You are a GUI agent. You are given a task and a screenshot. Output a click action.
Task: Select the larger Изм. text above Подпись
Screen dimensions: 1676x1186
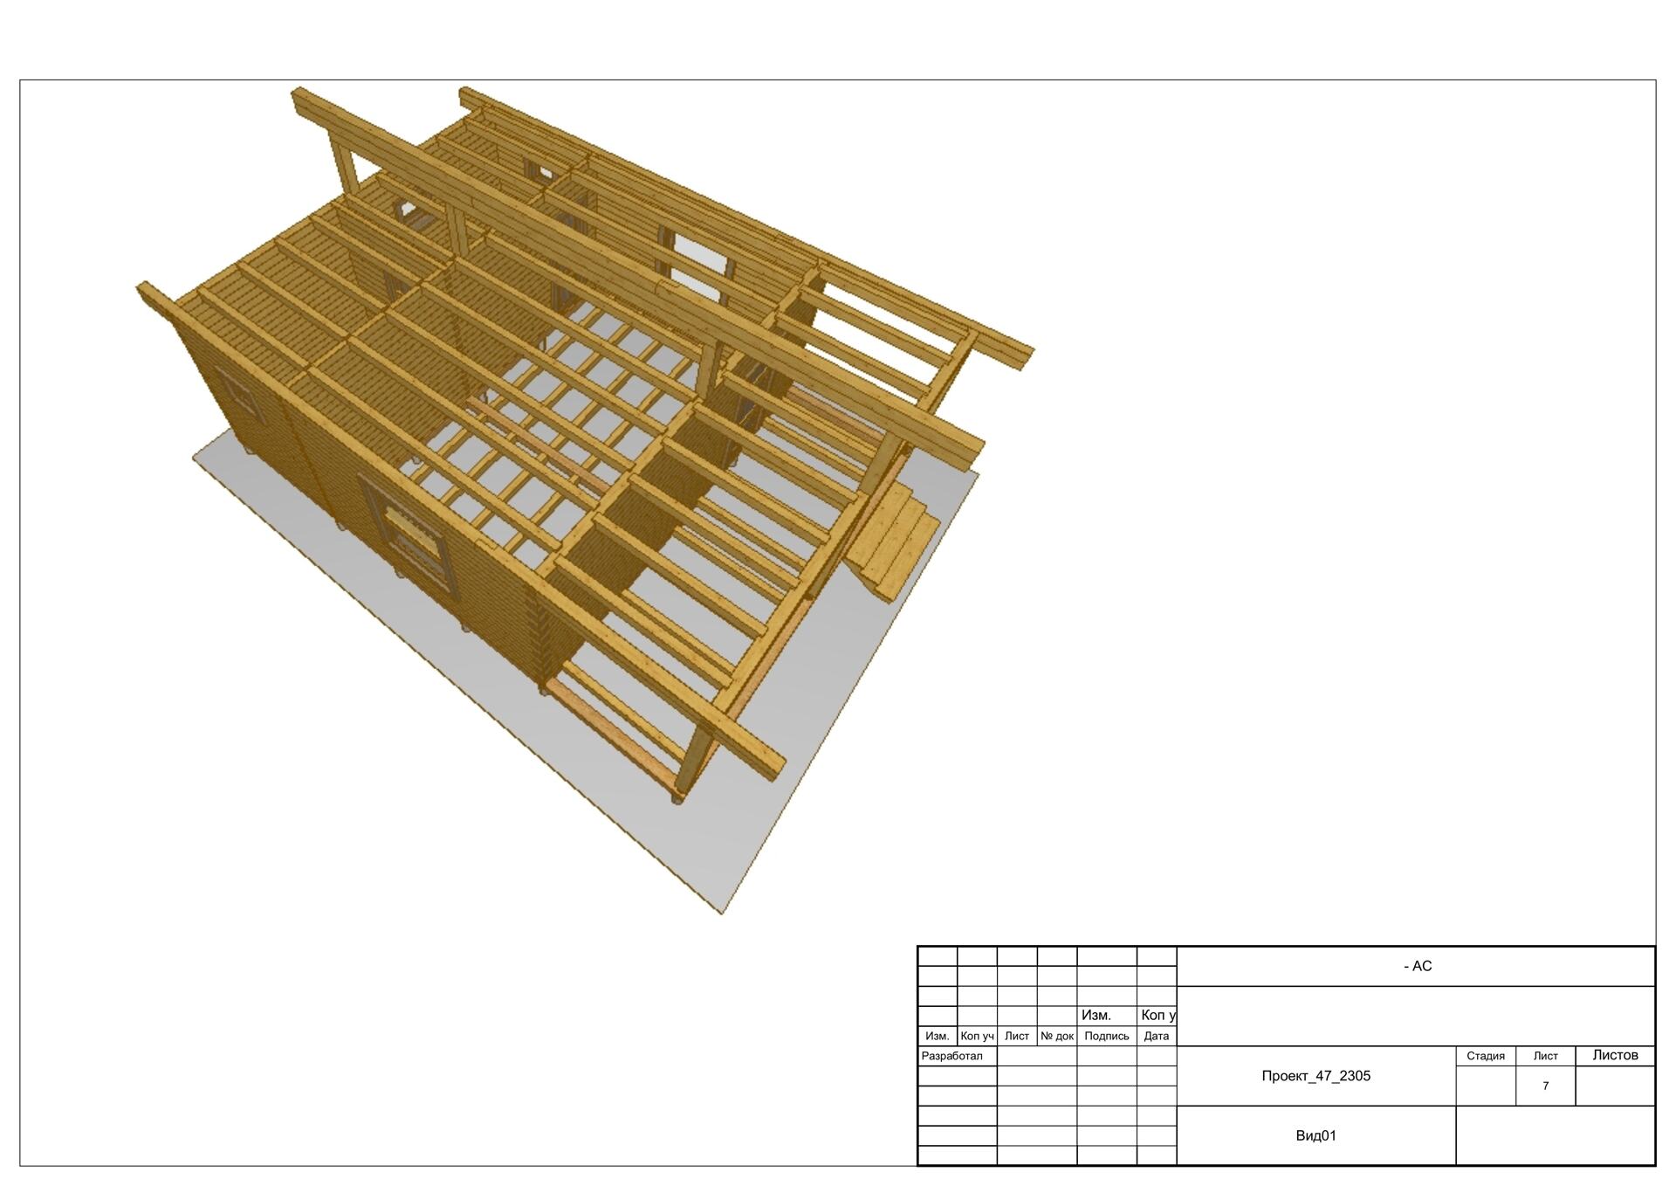click(1096, 1015)
